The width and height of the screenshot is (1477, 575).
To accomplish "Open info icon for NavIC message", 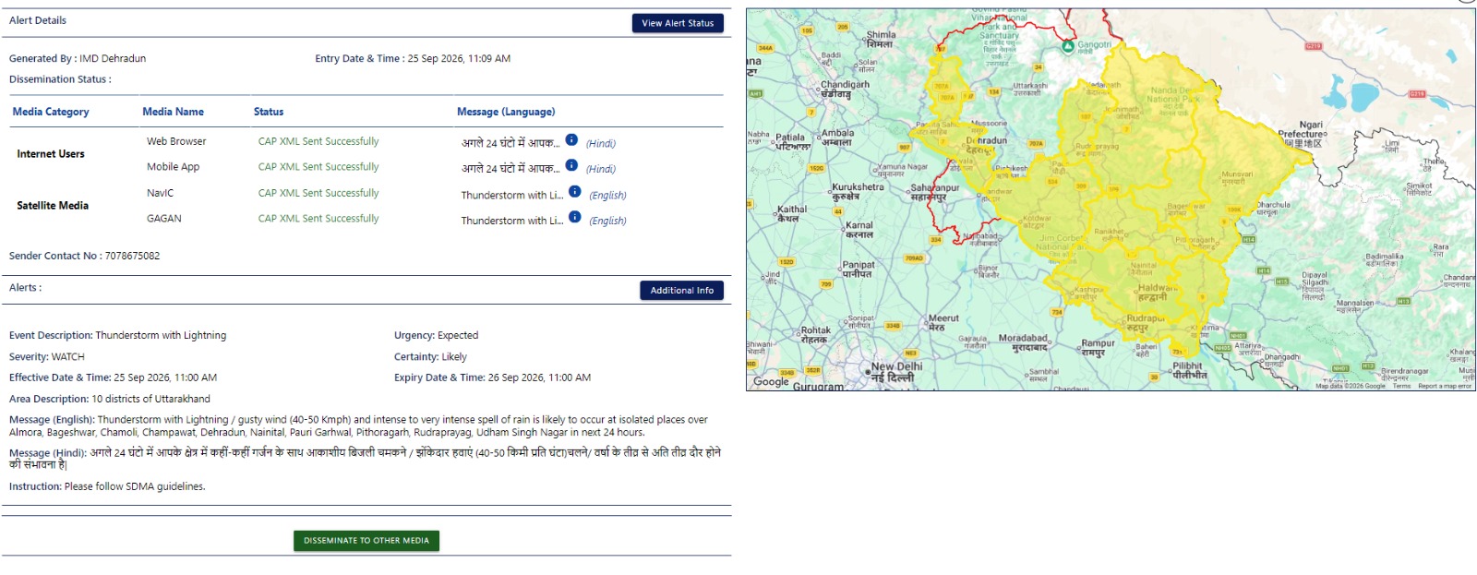I will (574, 192).
